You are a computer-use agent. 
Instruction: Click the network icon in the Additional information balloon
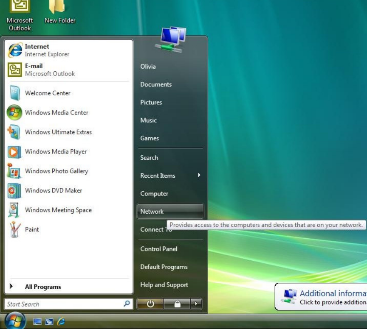pos(289,296)
